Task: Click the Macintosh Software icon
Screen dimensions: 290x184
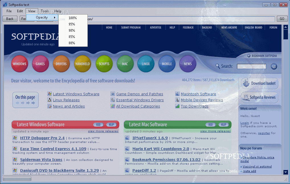Action: point(177,94)
